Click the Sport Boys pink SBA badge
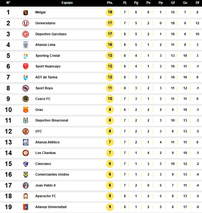202x213 pixels. tap(26, 88)
